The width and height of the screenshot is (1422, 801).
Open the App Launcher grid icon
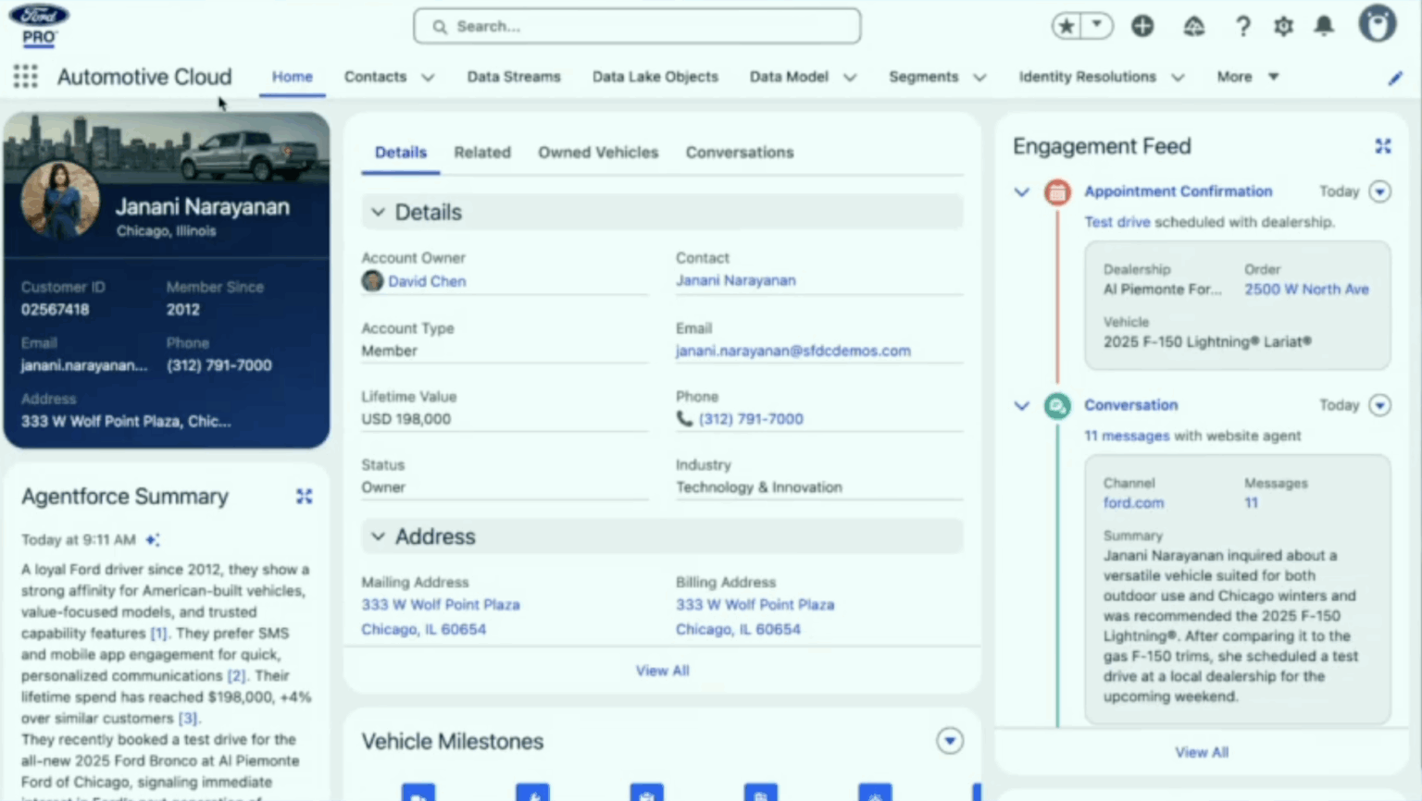25,77
